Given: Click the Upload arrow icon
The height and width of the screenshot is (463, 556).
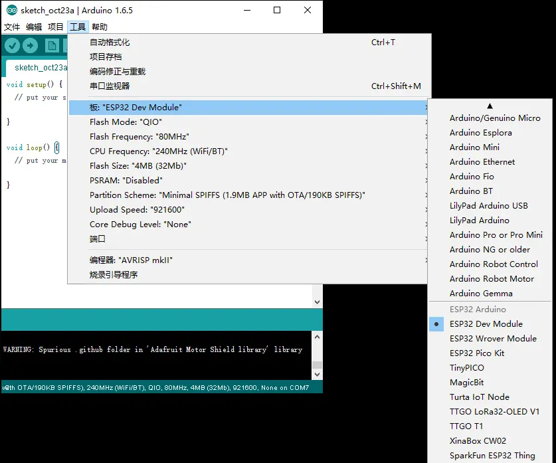Looking at the screenshot, I should pos(30,45).
